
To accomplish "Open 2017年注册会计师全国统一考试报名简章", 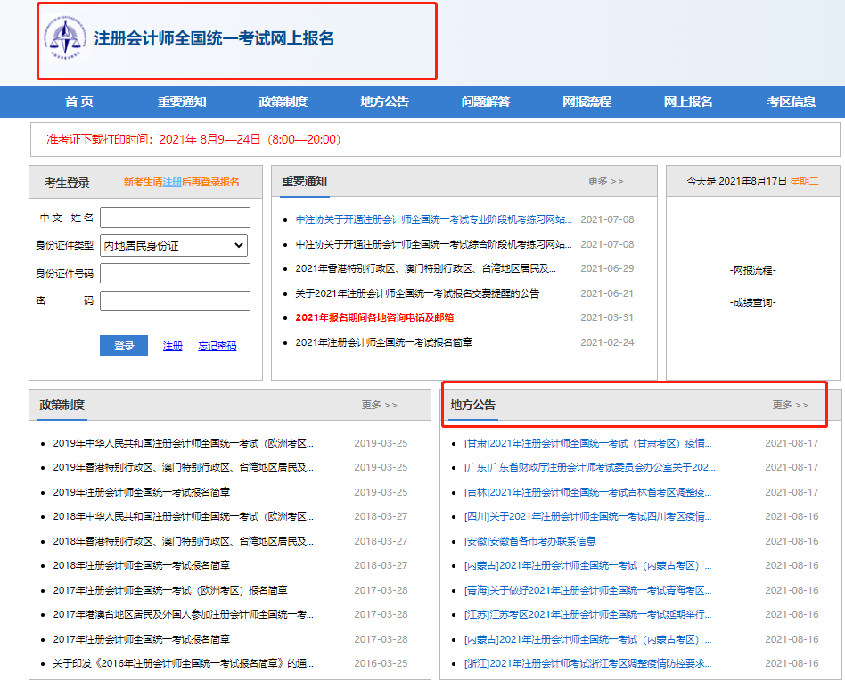I will (141, 639).
